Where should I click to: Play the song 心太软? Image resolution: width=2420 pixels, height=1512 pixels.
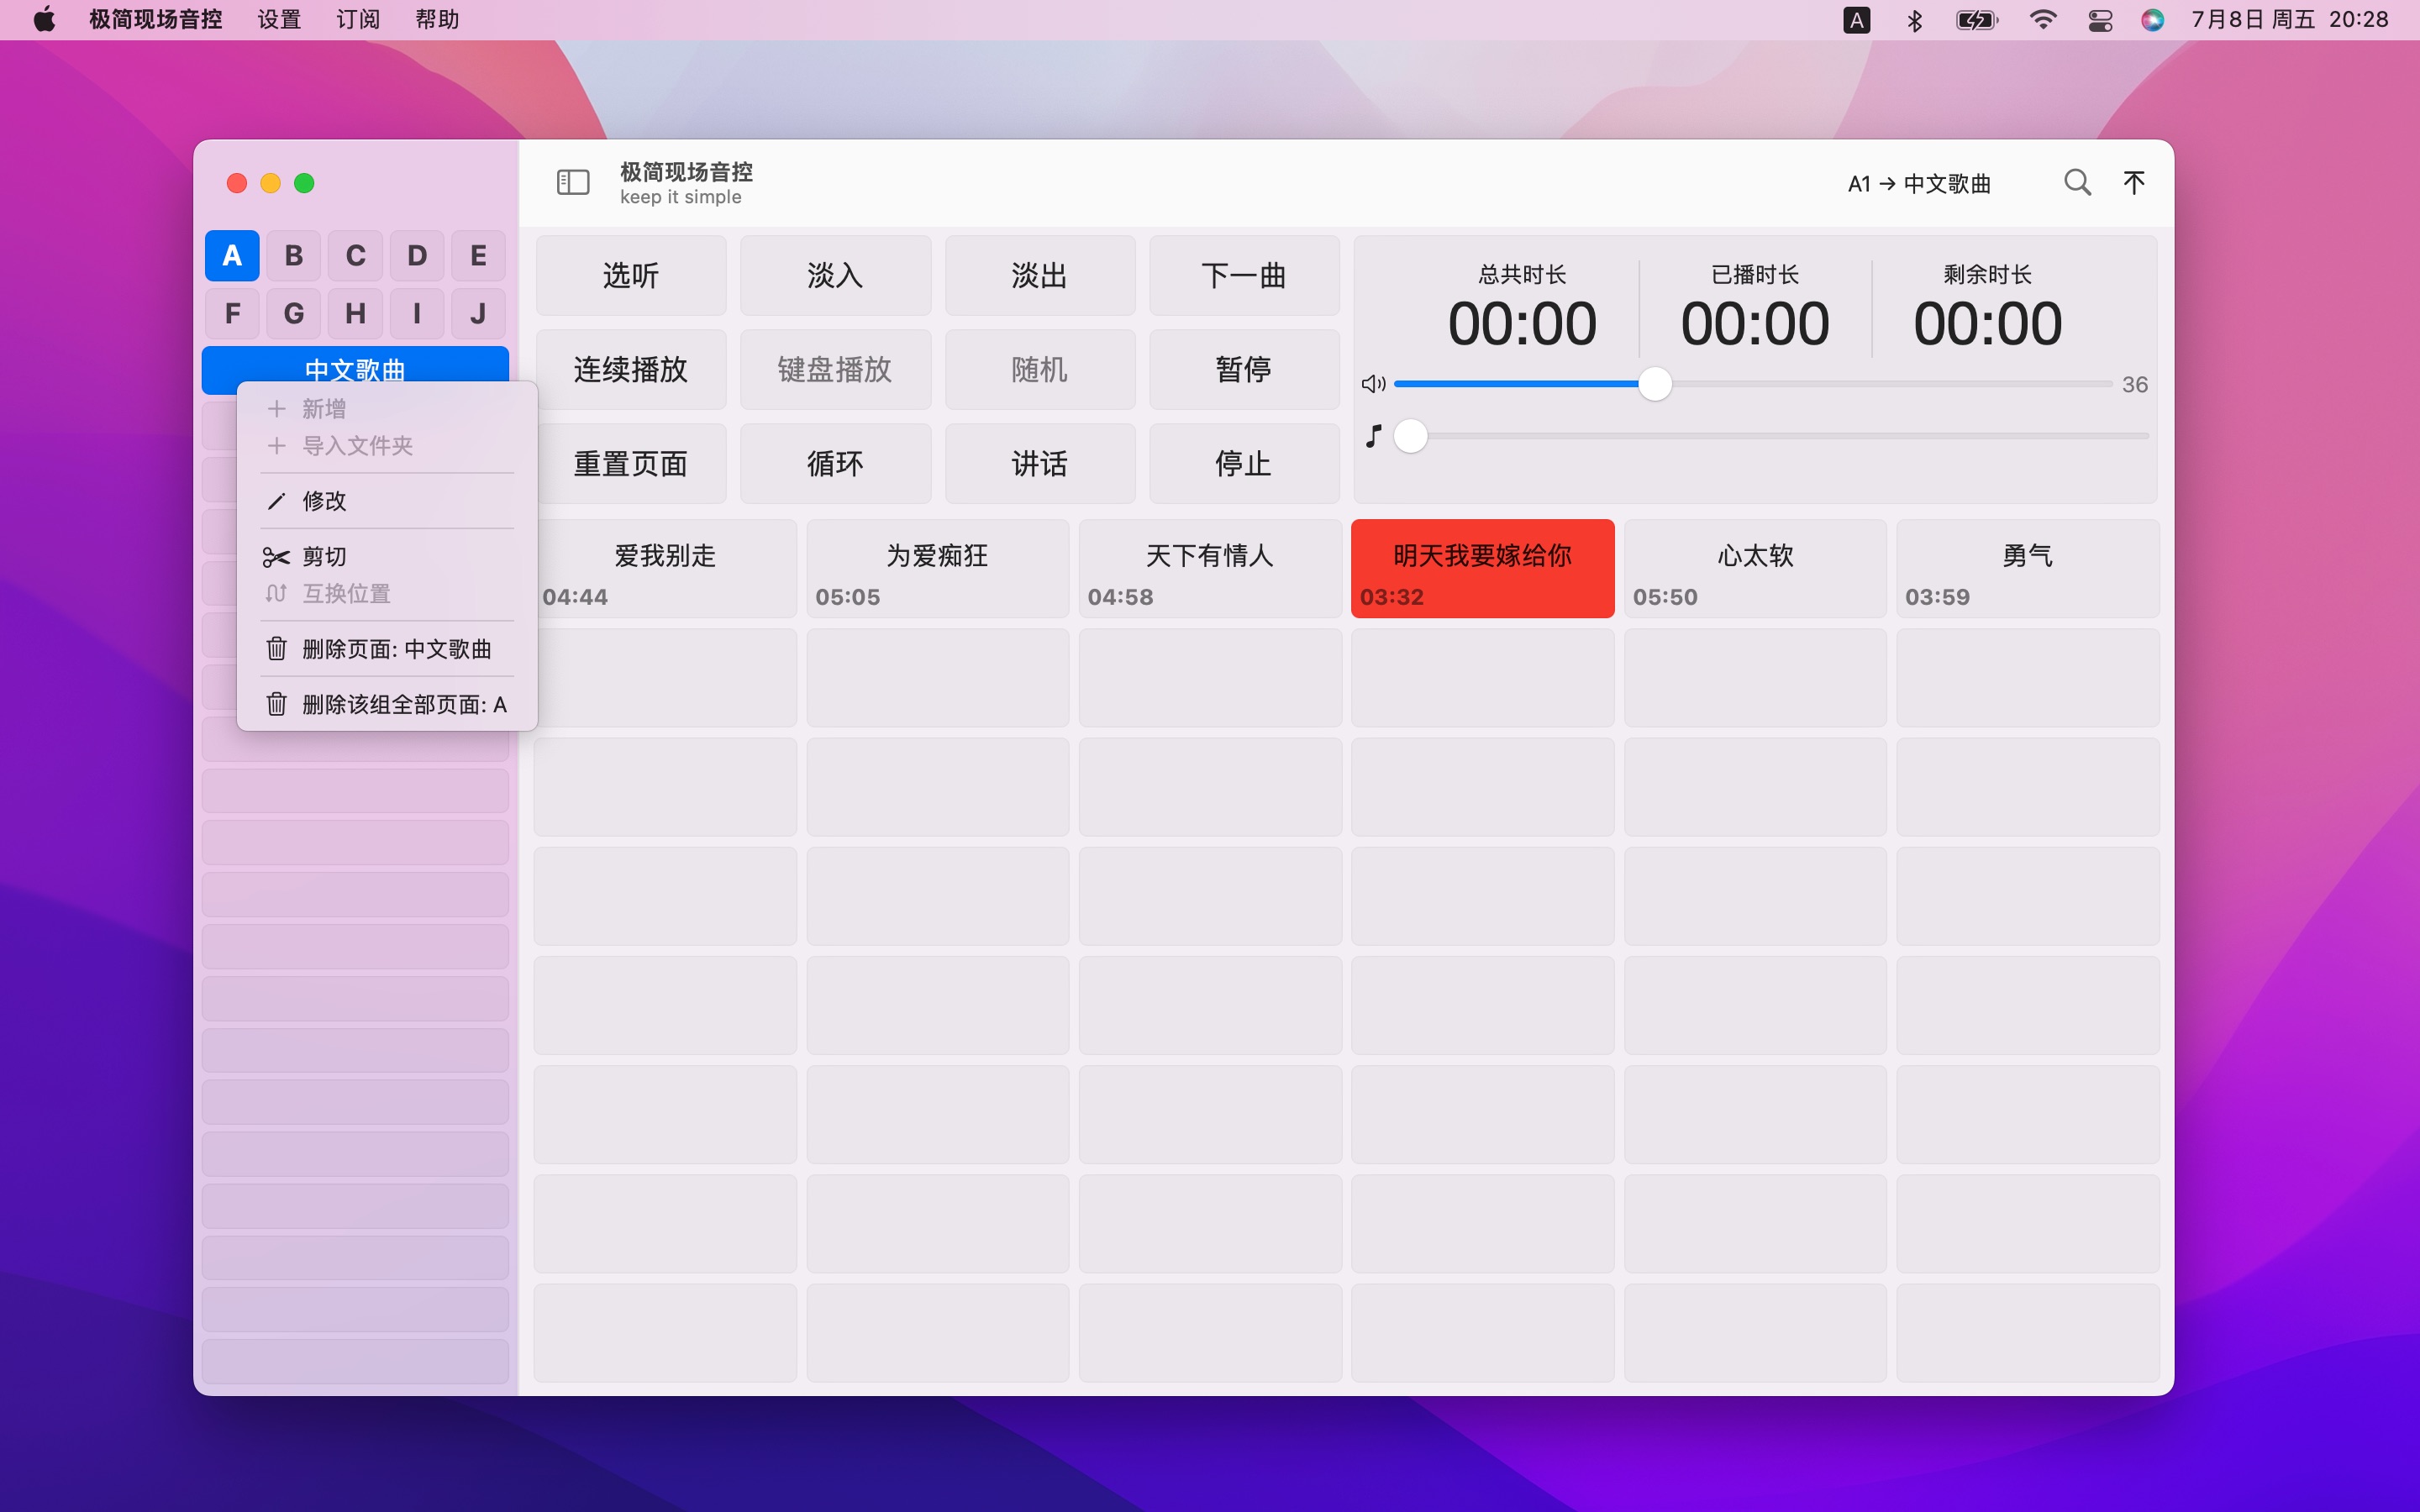coord(1755,569)
